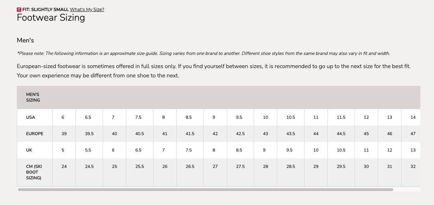Select Europe size 44.5 cell

point(341,134)
